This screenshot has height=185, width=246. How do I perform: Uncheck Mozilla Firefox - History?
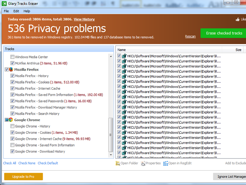point(12,76)
